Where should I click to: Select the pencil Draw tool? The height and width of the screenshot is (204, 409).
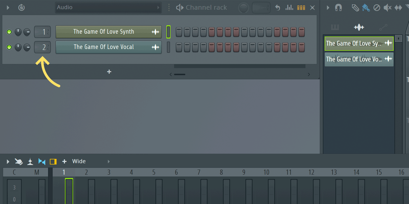pos(355,8)
